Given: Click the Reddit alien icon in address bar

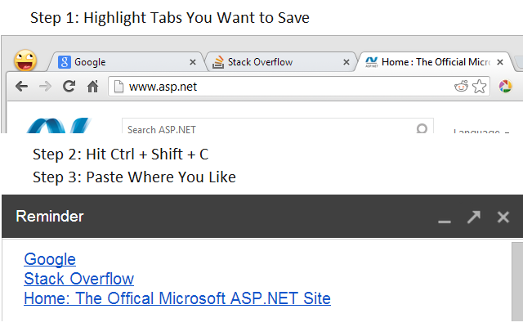Looking at the screenshot, I should pos(462,86).
